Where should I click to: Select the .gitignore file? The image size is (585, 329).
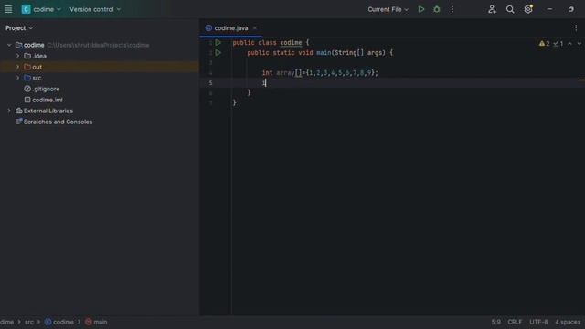tap(46, 89)
